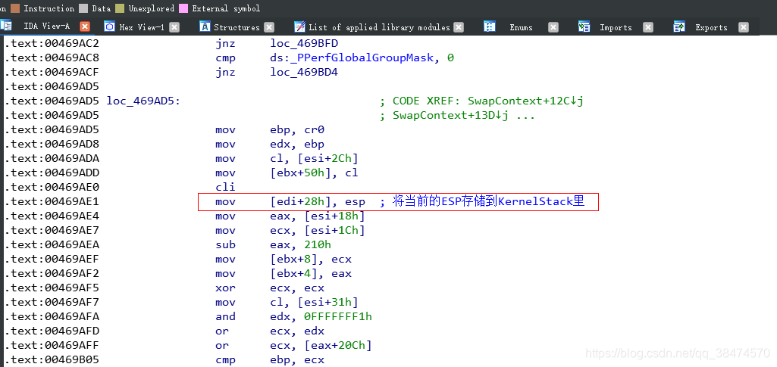
Task: Select the 'mov edx, ebp' instruction
Action: (x=270, y=144)
